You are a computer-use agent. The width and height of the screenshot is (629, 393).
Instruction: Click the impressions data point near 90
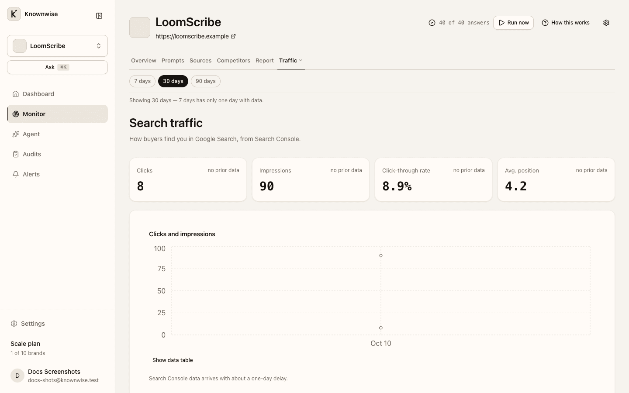click(x=381, y=255)
